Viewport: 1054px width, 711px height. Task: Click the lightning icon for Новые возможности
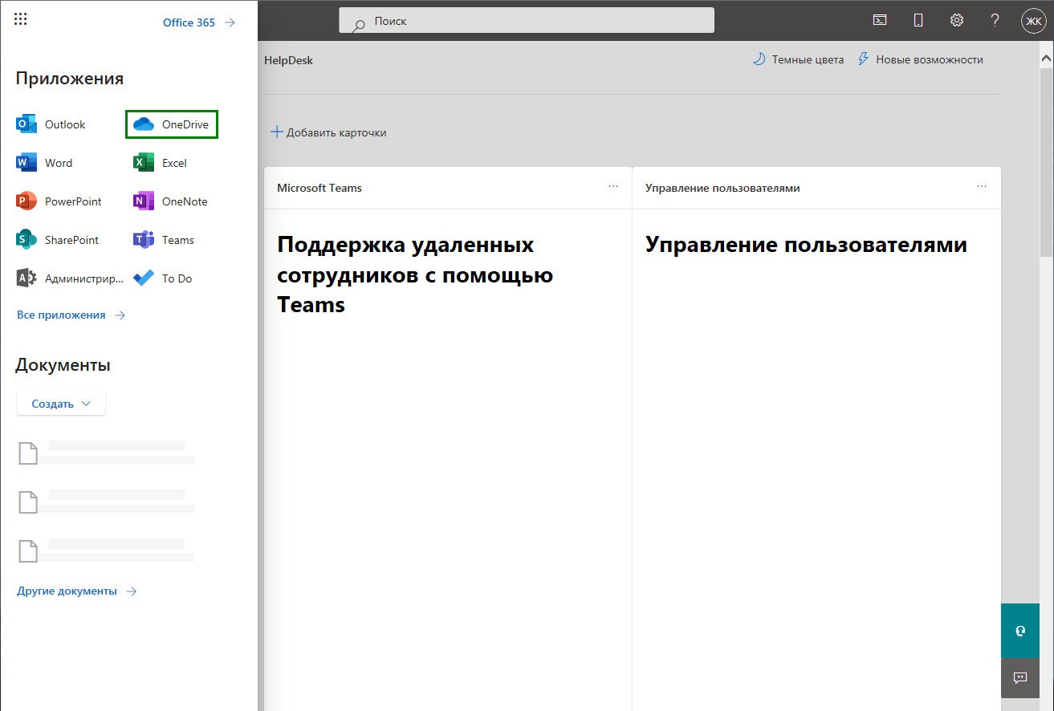[863, 59]
